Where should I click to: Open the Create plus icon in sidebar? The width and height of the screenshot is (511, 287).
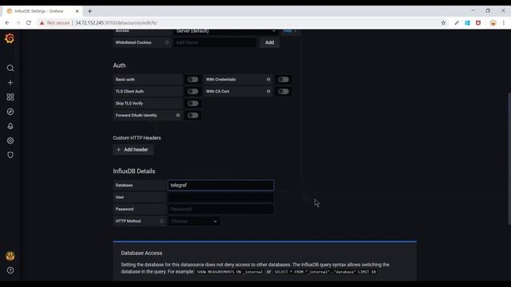(10, 83)
